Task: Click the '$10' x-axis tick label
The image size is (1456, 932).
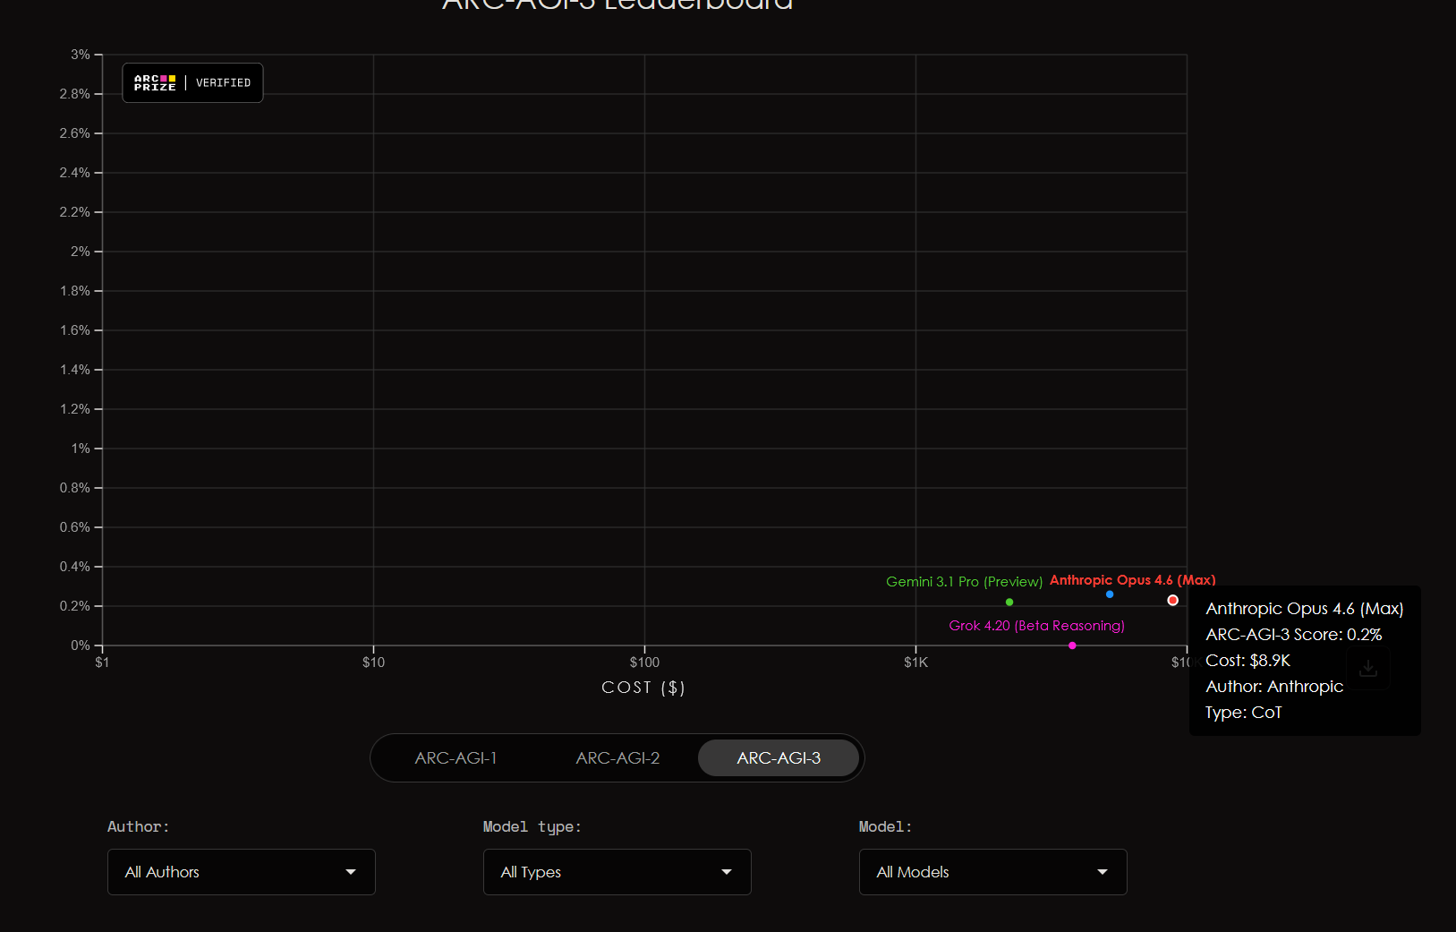Action: coord(373,663)
